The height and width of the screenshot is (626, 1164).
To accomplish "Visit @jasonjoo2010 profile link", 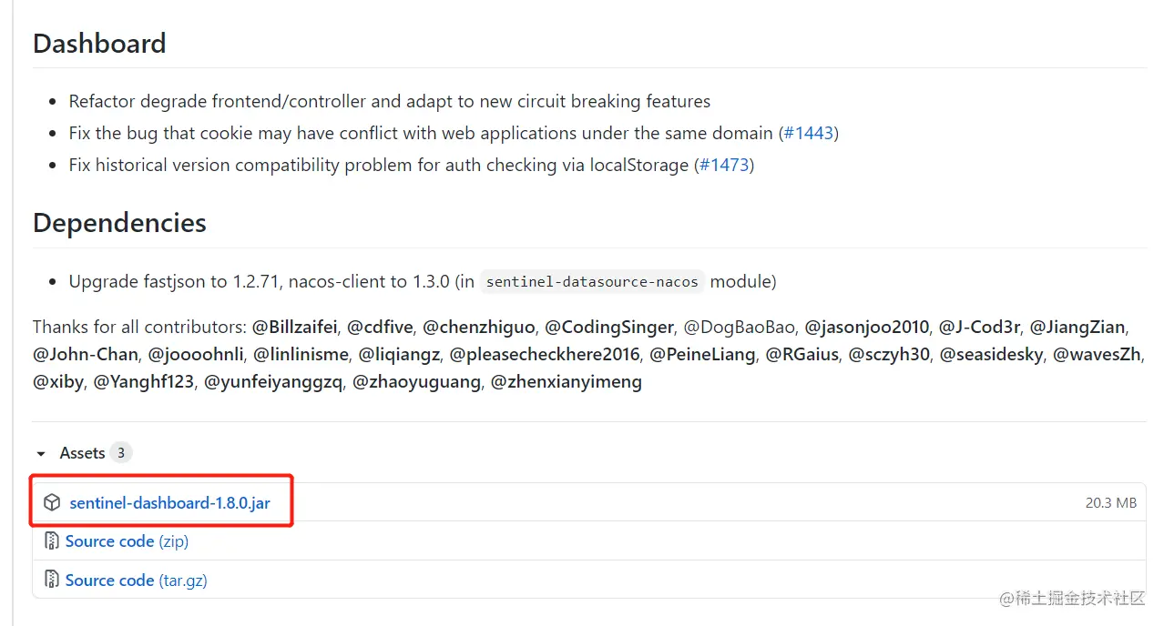I will point(867,327).
